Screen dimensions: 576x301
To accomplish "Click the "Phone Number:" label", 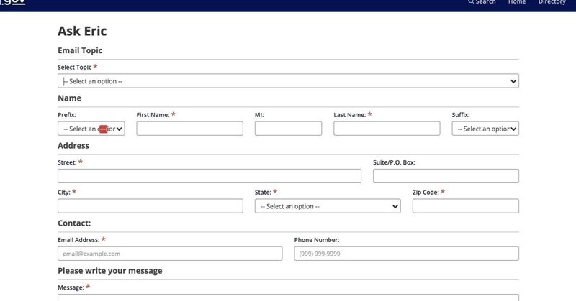I will tap(317, 240).
